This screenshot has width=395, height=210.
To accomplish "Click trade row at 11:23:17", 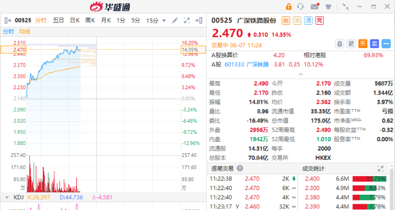I will (x=252, y=206).
